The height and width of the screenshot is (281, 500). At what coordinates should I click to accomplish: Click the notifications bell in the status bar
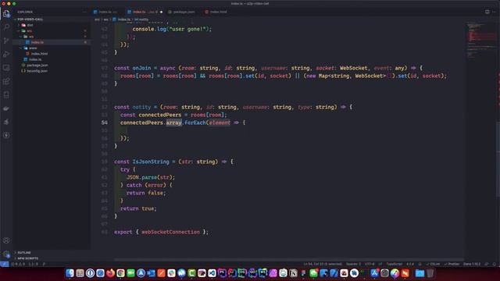(495, 264)
